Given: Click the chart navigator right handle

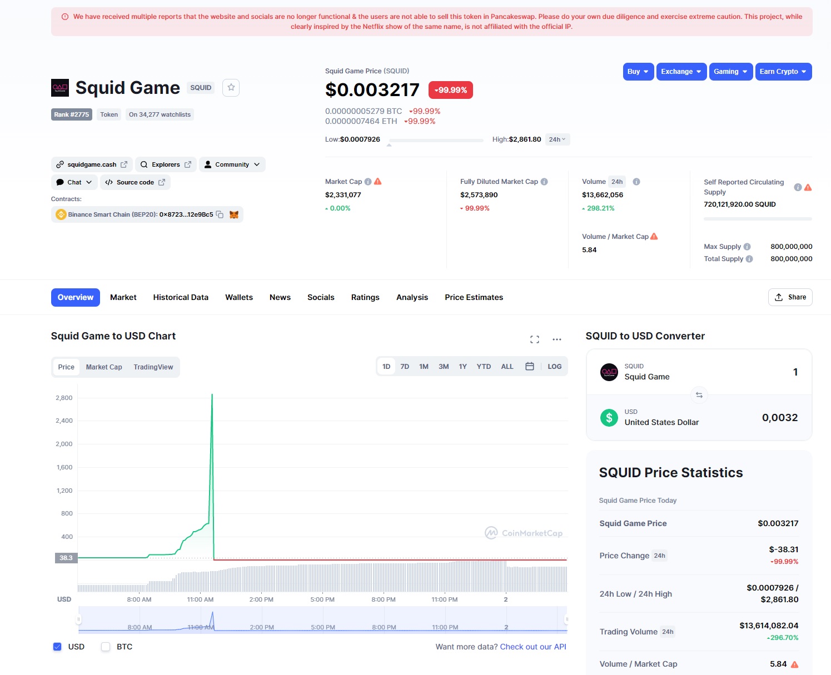Looking at the screenshot, I should 566,619.
